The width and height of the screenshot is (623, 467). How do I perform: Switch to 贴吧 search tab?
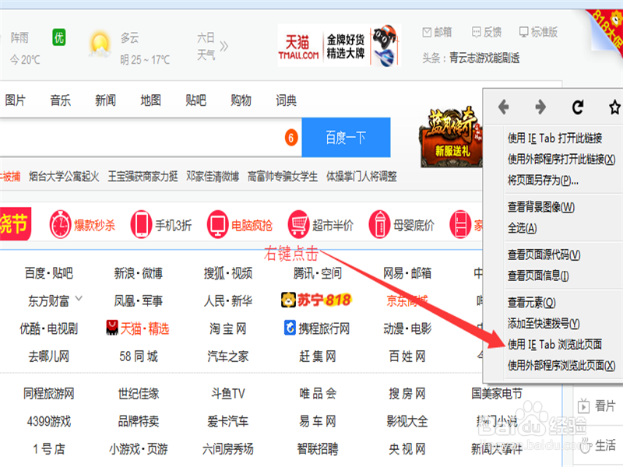point(196,100)
